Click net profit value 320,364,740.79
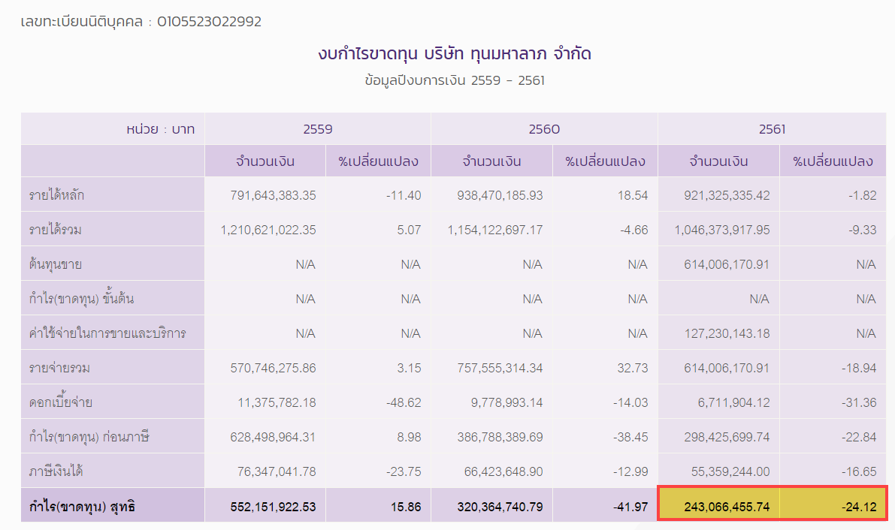The width and height of the screenshot is (895, 530). [x=500, y=507]
